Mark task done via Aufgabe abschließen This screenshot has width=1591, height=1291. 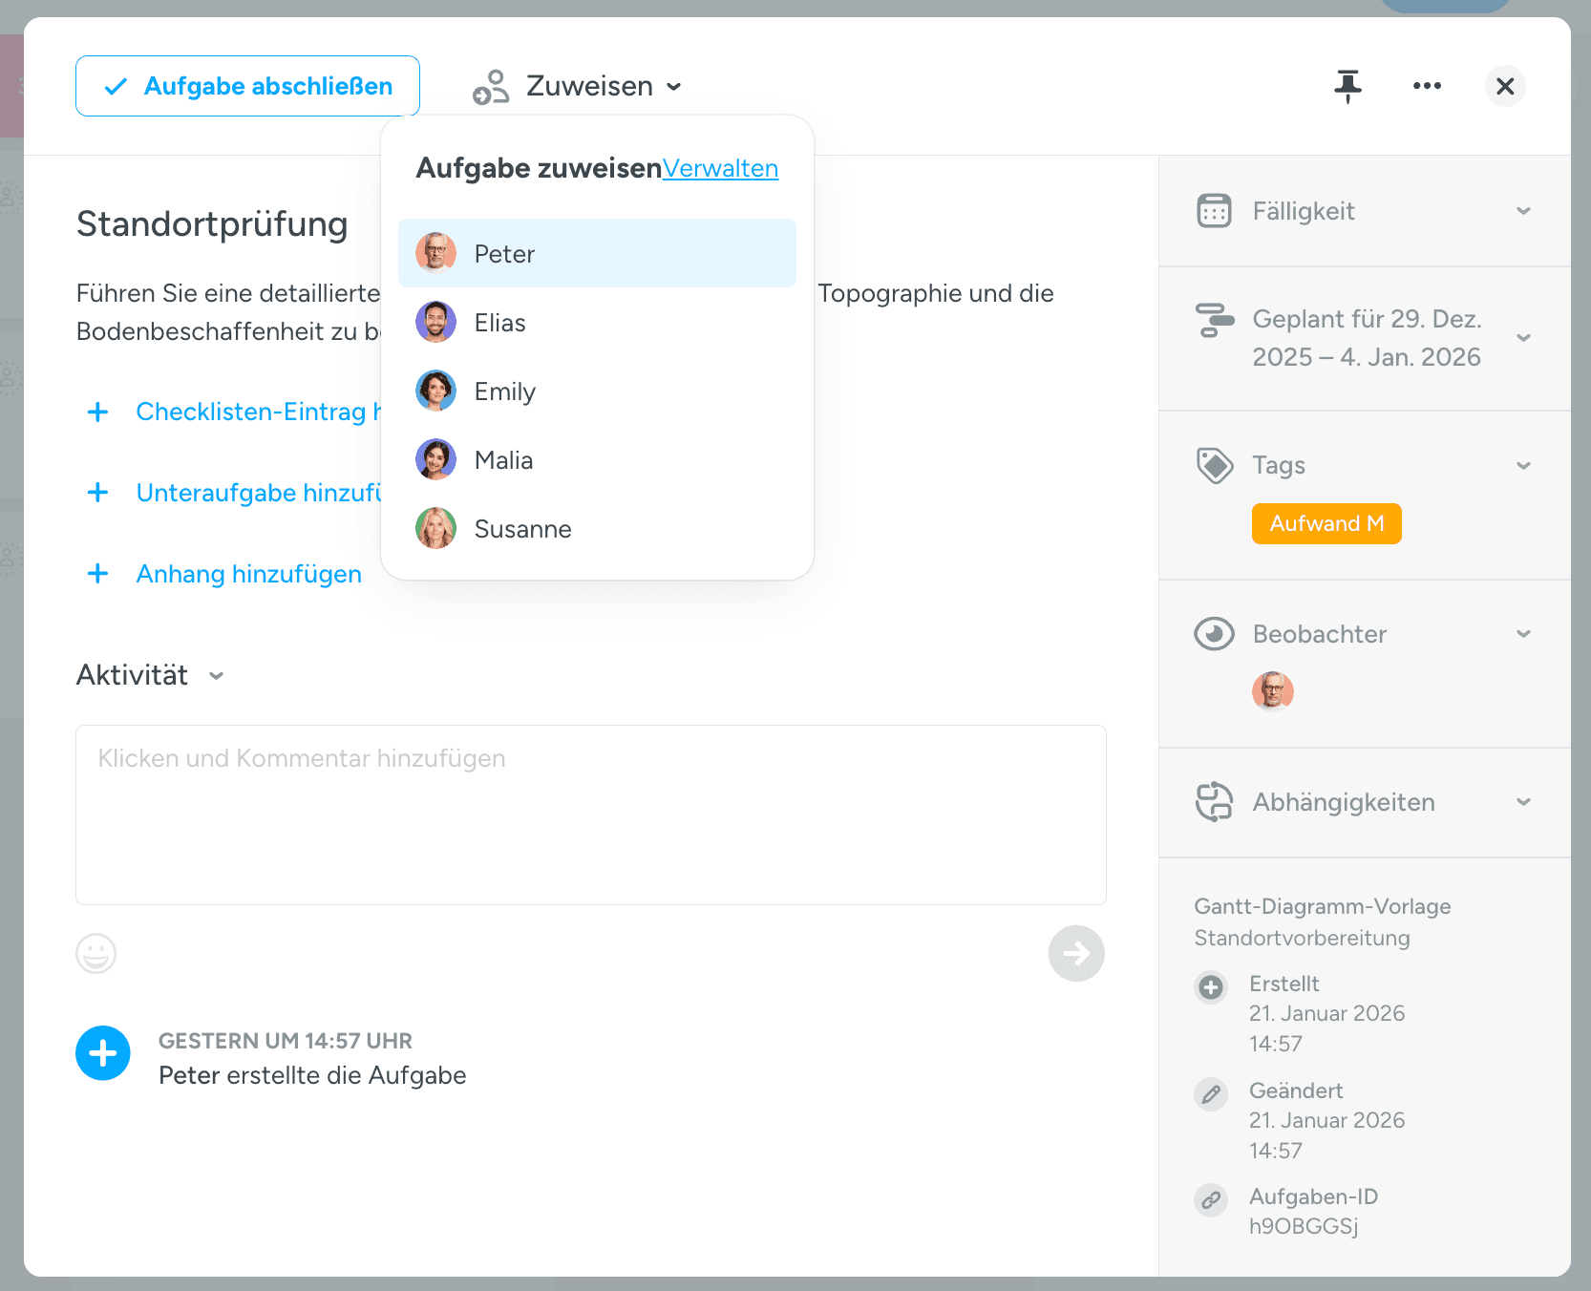(247, 86)
